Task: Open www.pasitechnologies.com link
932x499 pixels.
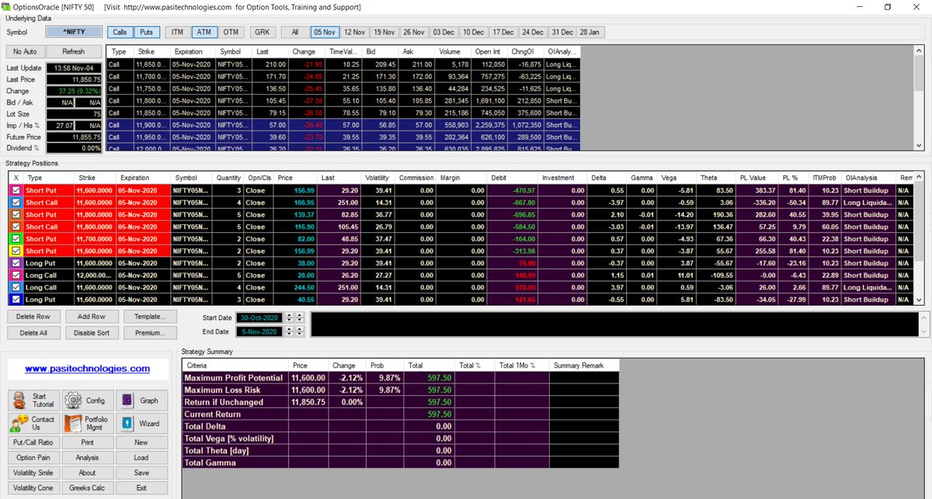Action: 87,369
